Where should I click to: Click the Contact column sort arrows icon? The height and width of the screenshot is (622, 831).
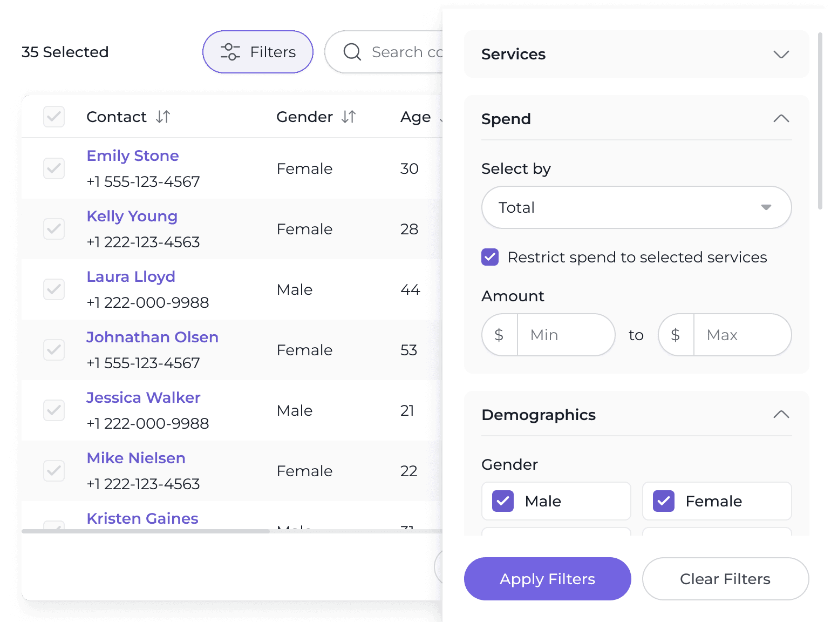click(x=163, y=117)
